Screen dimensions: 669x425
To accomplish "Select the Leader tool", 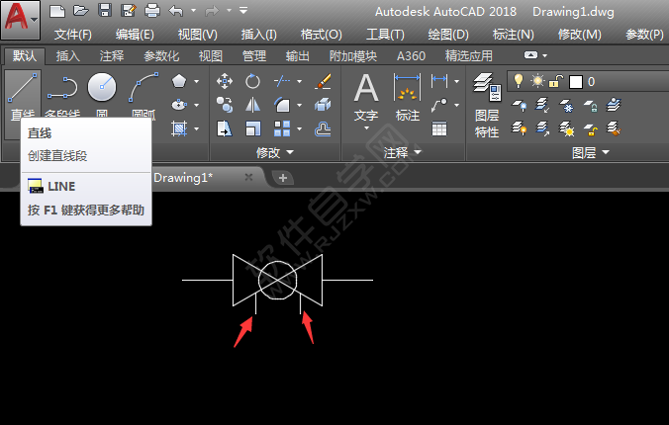I will point(439,105).
